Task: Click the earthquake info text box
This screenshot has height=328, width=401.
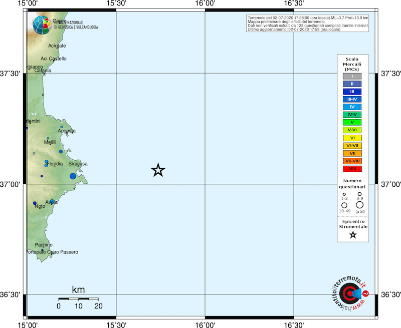Action: tap(308, 24)
